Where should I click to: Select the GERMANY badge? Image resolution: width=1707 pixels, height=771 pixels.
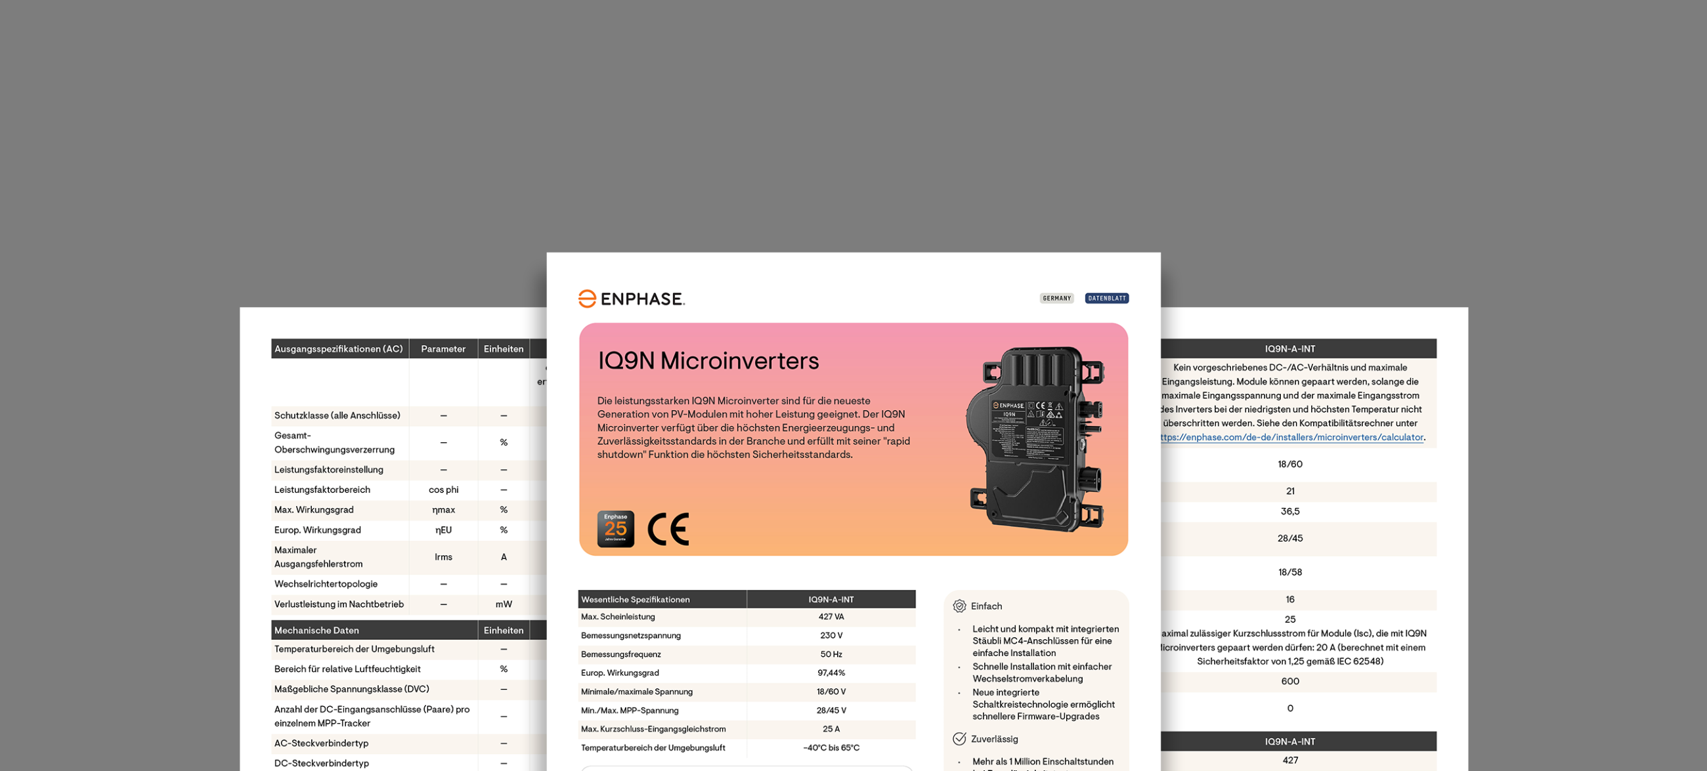point(1057,298)
